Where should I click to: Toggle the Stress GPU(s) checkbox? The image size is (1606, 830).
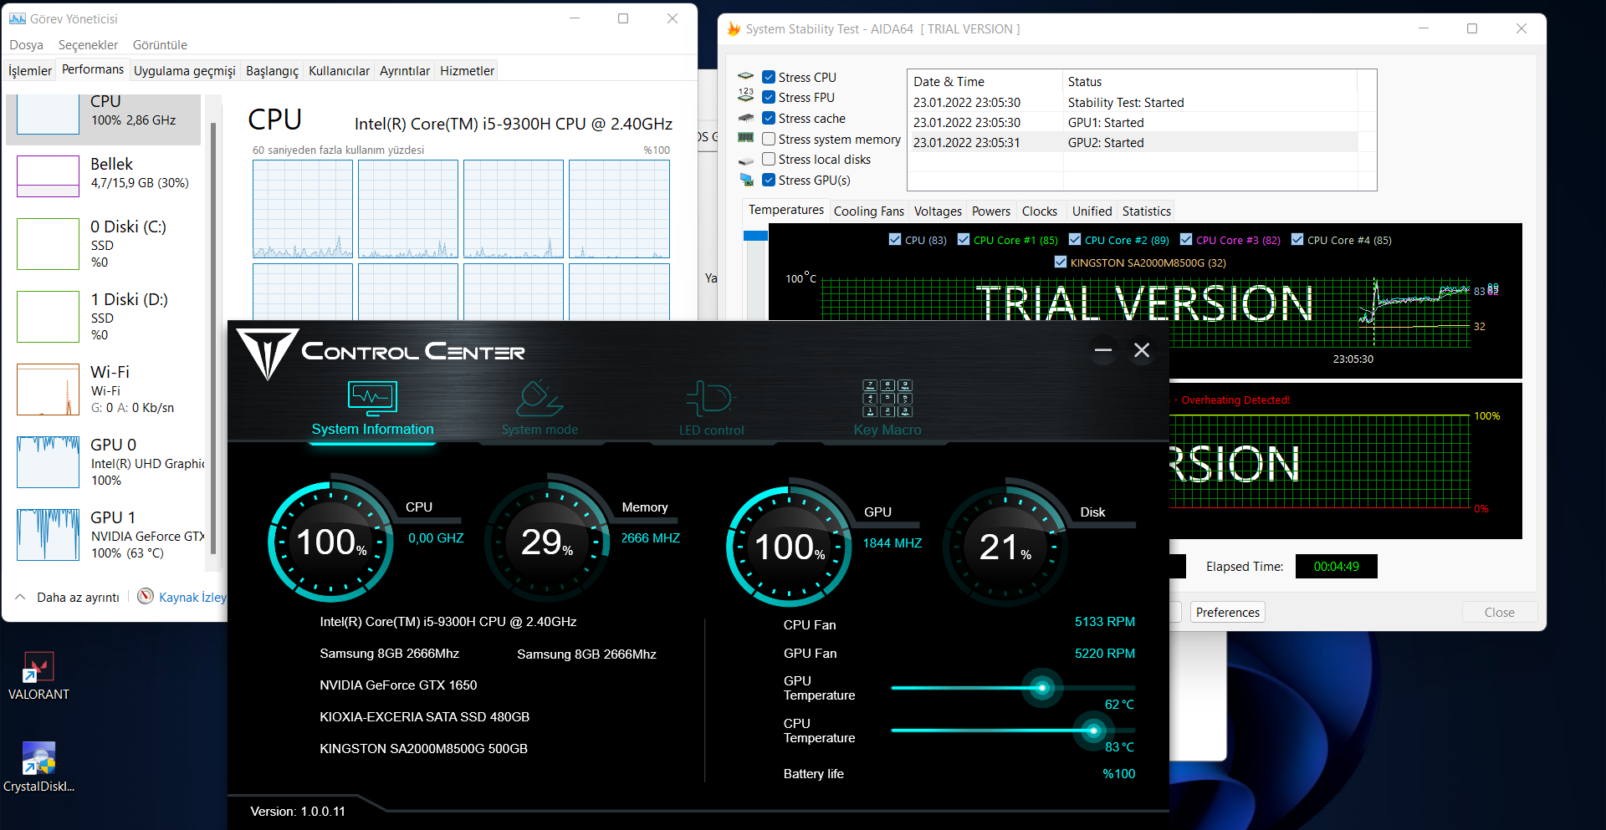(769, 180)
